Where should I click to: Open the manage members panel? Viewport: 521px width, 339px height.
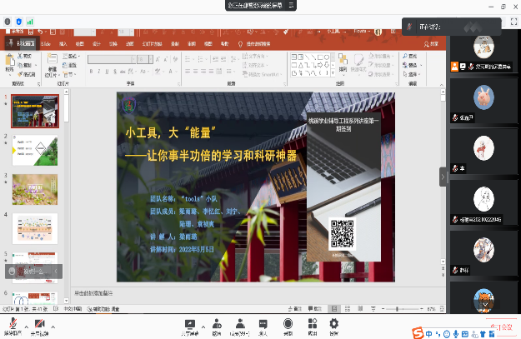[240, 324]
